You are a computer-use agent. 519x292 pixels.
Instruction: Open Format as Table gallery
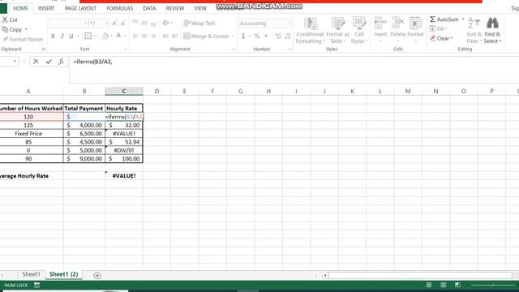[x=337, y=31]
